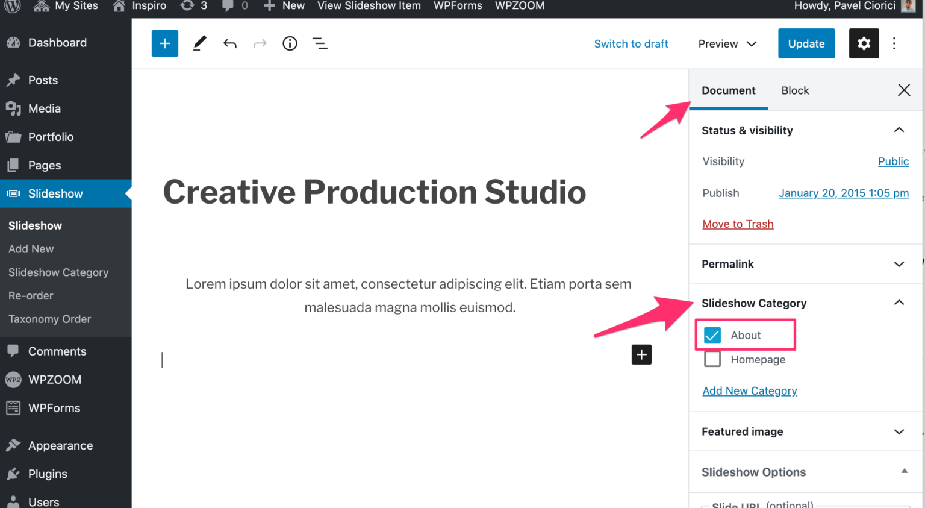
Task: Uncheck the About category checkbox
Action: 712,335
